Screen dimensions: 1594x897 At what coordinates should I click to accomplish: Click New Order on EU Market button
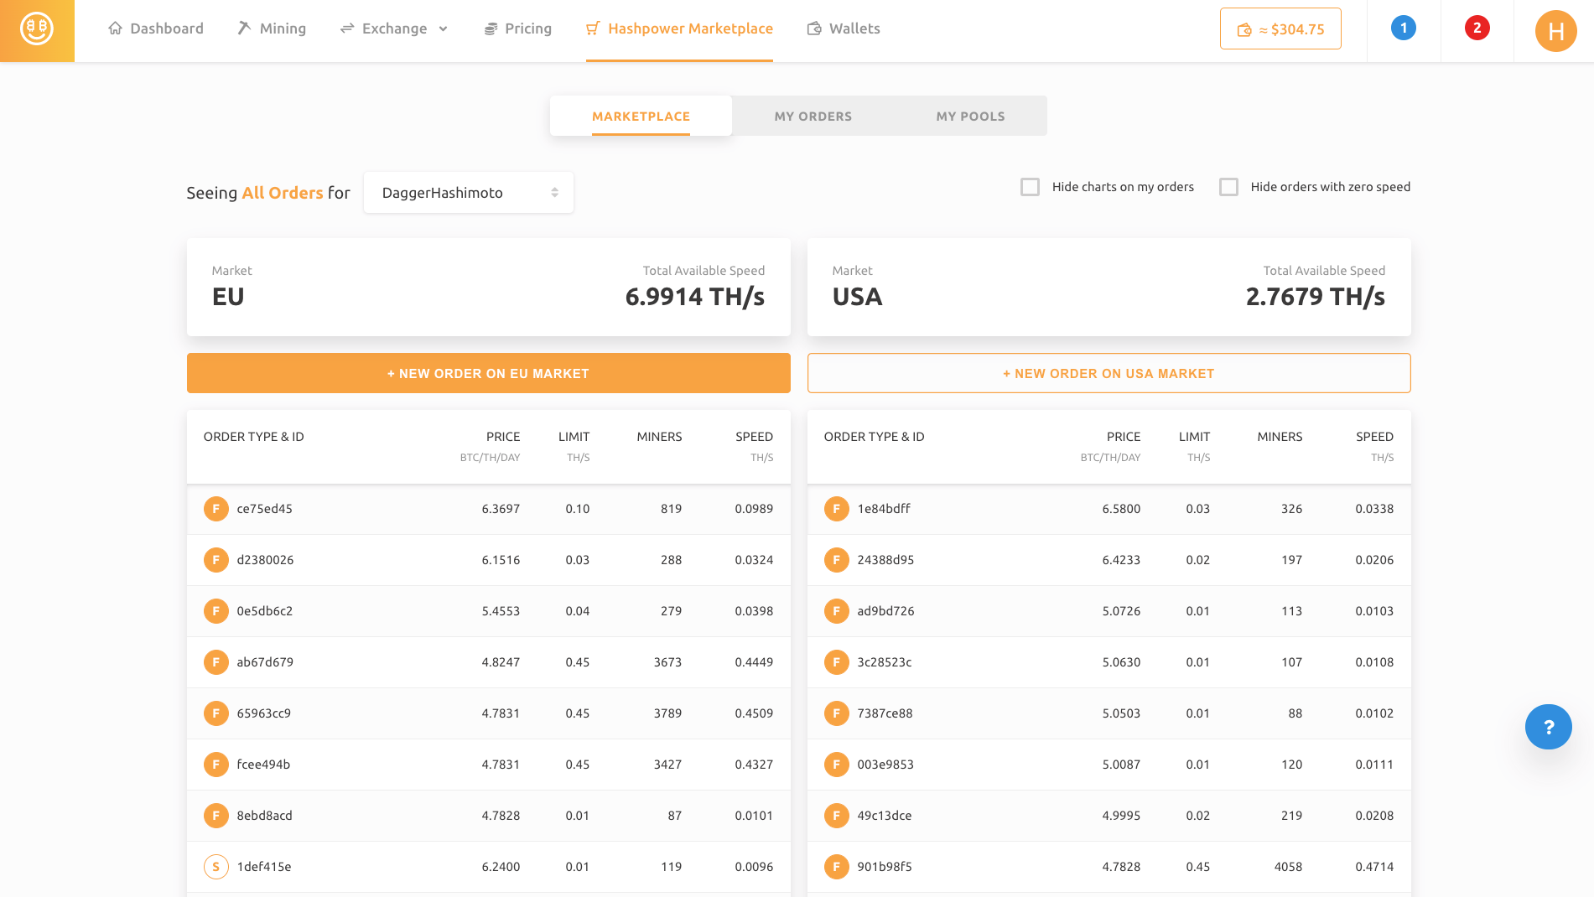488,373
